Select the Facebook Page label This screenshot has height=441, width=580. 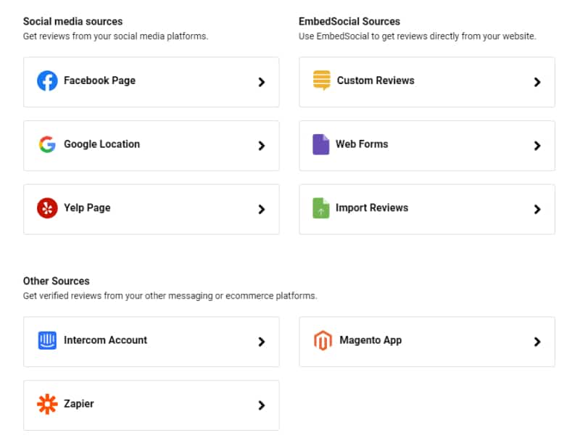coord(99,81)
